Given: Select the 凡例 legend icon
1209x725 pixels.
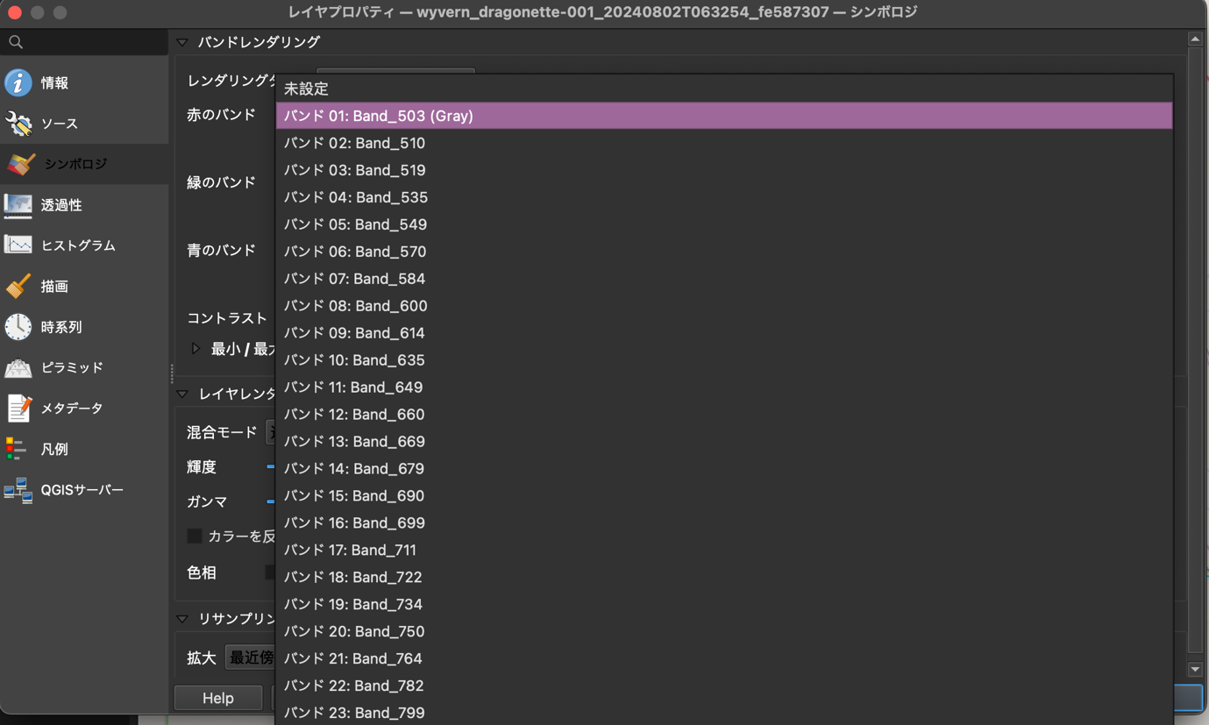Looking at the screenshot, I should [17, 449].
